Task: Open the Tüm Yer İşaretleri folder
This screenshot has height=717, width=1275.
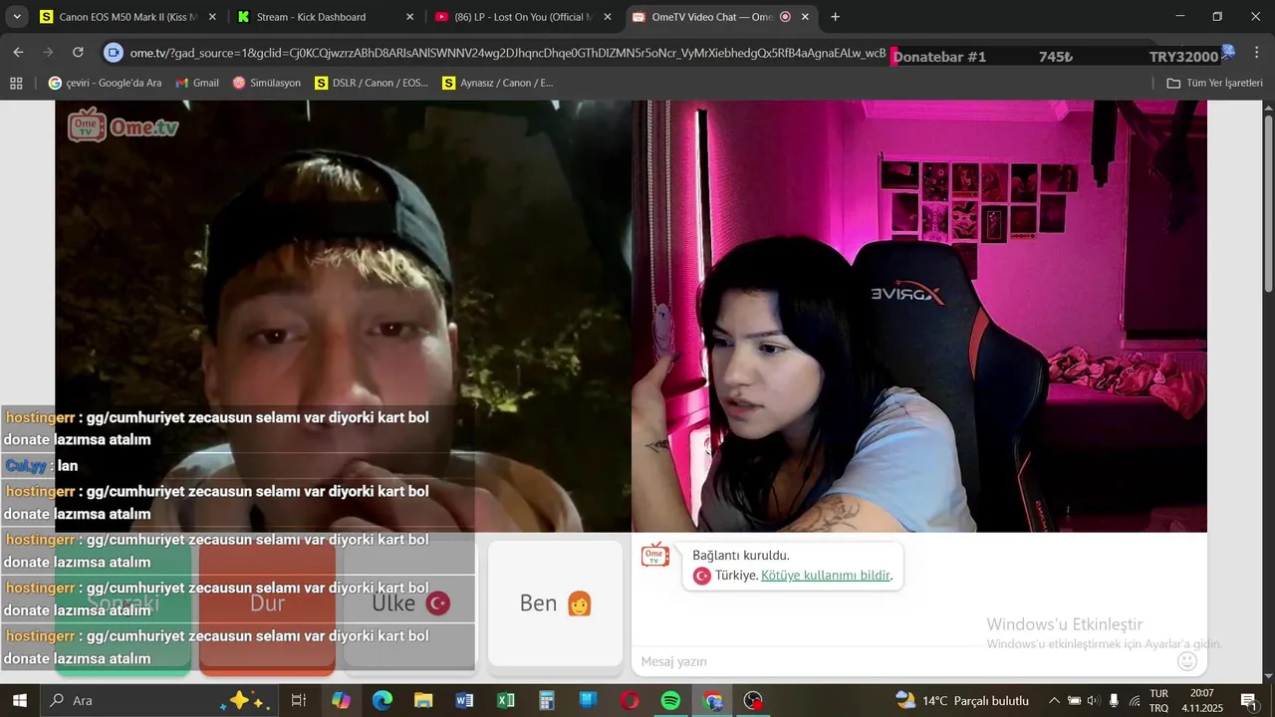Action: [x=1214, y=83]
